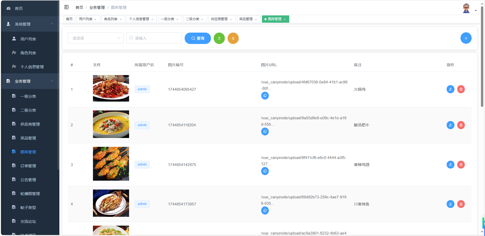Viewport: 485px width, 236px height.
Task: Open the add image dialog via blue plus icon
Action: (x=466, y=38)
